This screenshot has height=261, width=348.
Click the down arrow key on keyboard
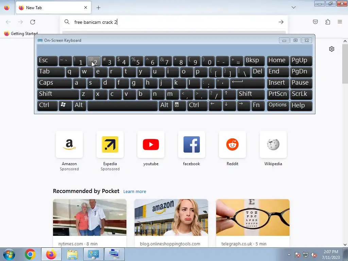229,106
